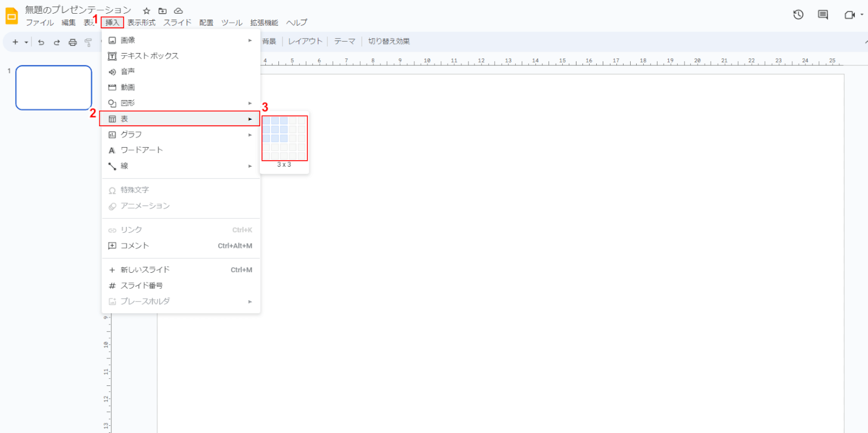Viewport: 868px width, 433px height.
Task: Choose コメント from the insert menu
Action: 181,245
